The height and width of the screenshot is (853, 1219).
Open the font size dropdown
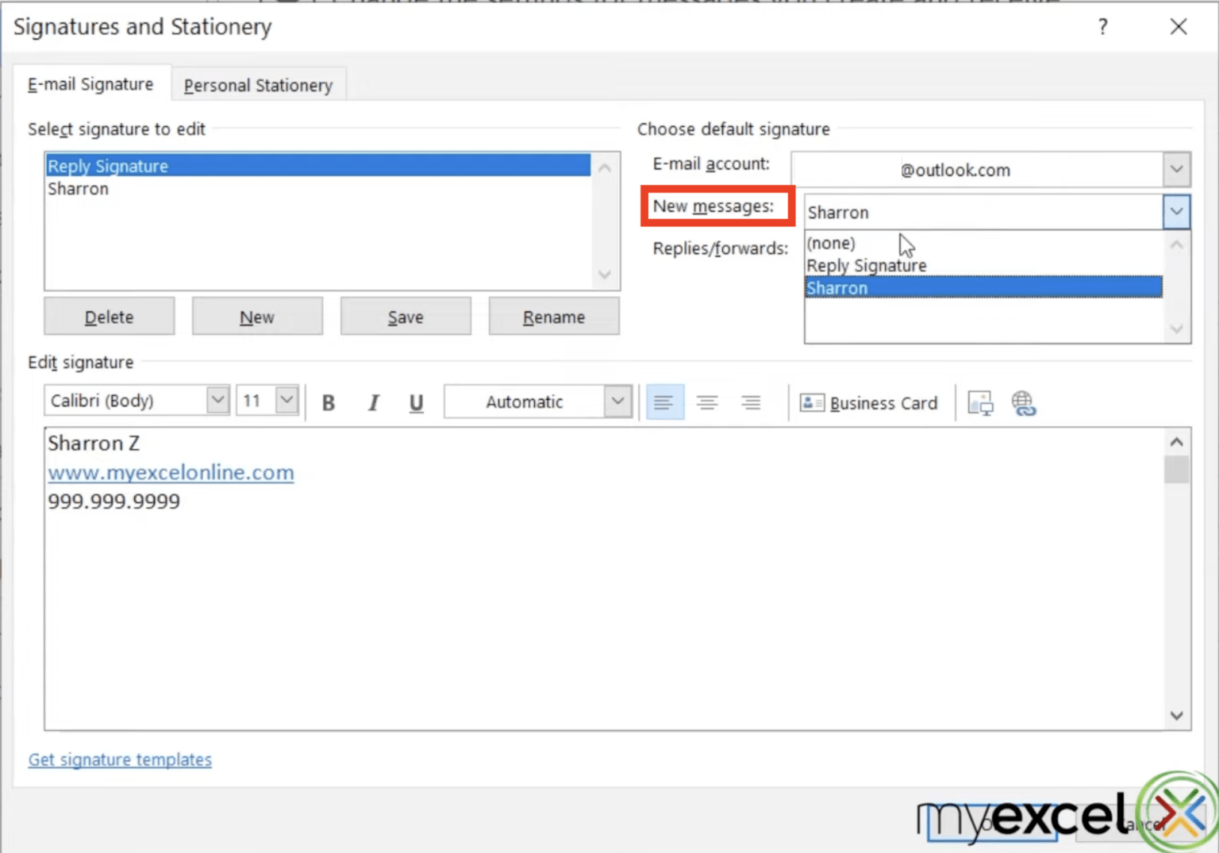(x=286, y=400)
